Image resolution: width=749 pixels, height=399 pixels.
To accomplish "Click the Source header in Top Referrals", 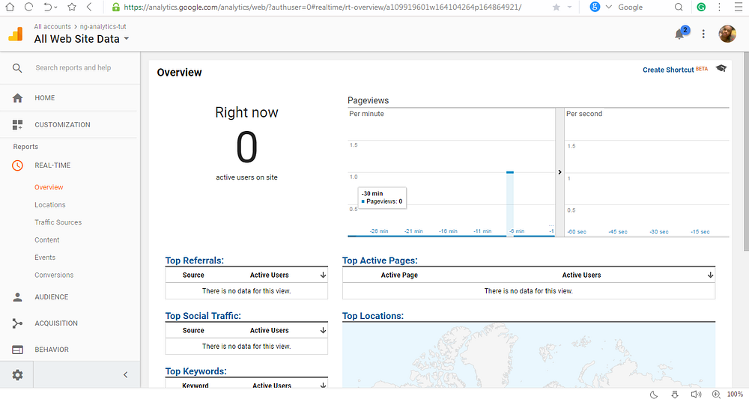I will pos(193,275).
